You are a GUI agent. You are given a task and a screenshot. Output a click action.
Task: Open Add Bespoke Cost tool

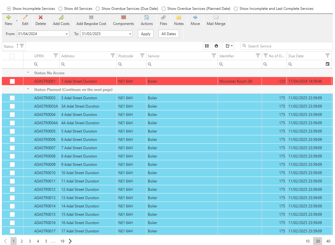point(91,18)
